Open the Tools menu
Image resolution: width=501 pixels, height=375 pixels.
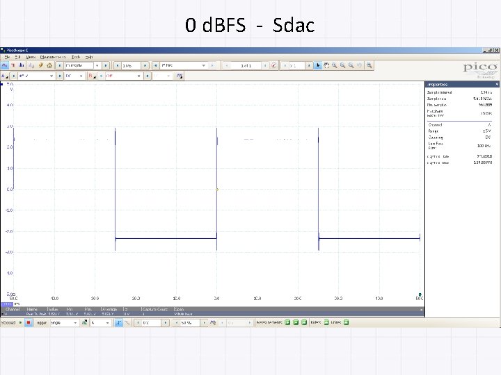[x=76, y=57]
